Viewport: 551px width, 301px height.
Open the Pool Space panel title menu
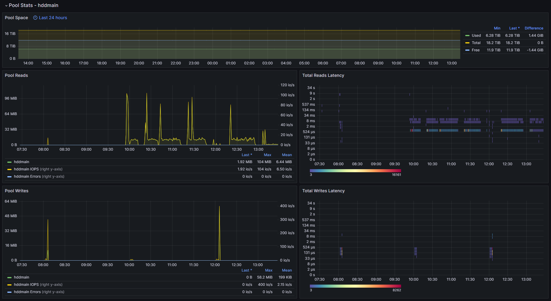[x=16, y=18]
